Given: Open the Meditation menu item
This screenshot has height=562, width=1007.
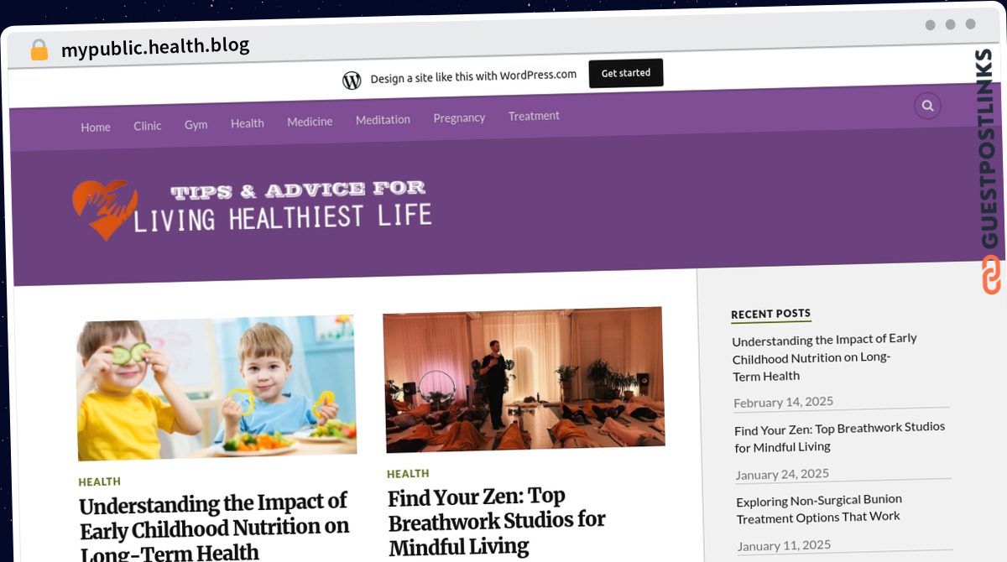Looking at the screenshot, I should pyautogui.click(x=383, y=120).
